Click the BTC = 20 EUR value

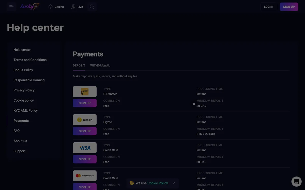[x=206, y=134]
